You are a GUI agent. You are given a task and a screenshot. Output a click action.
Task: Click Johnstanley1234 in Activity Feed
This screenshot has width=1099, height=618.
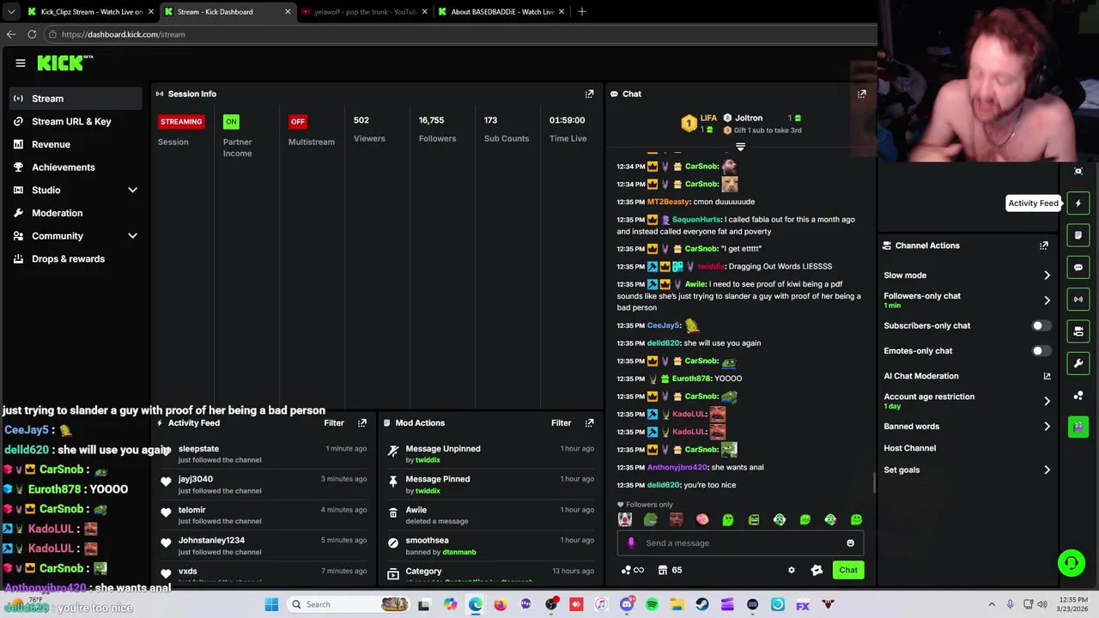click(211, 541)
